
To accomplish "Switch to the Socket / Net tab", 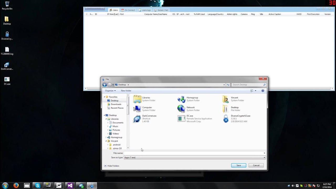I will point(161,10).
